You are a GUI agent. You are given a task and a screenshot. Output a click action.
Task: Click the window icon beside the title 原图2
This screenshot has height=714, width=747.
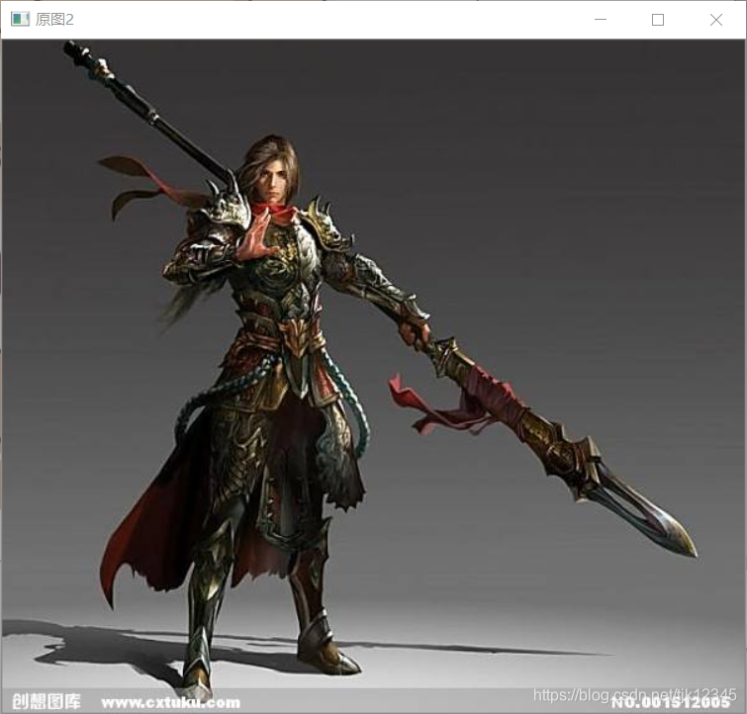(x=20, y=19)
